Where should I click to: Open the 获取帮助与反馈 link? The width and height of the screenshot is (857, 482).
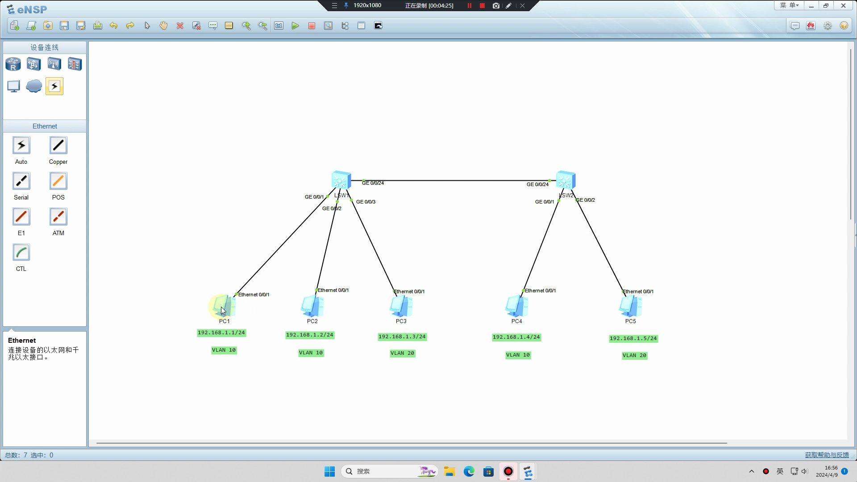tap(827, 455)
